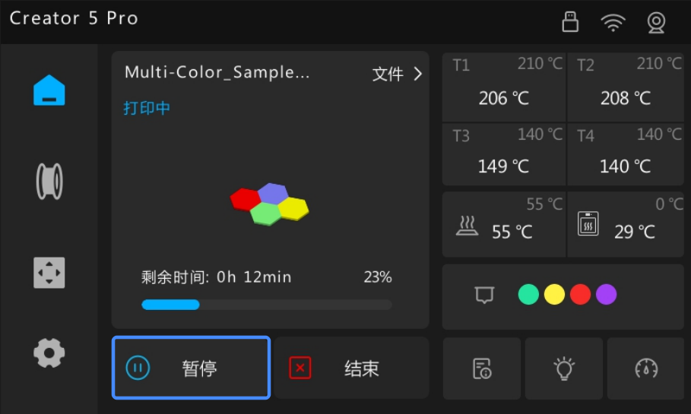The width and height of the screenshot is (691, 414).
Task: Open T2 nozzle temperature panel
Action: [x=626, y=87]
